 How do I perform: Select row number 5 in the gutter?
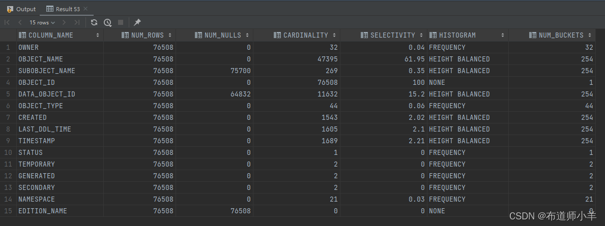[x=8, y=94]
